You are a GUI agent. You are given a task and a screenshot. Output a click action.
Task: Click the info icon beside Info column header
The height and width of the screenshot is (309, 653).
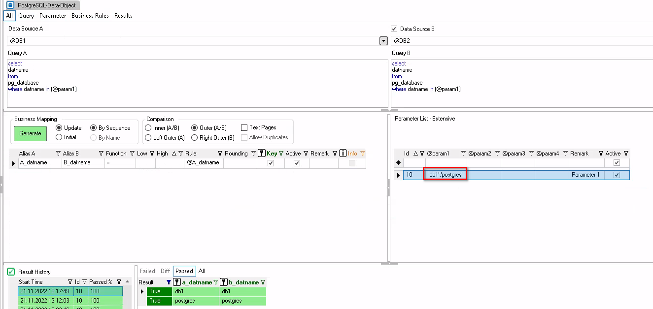(343, 154)
